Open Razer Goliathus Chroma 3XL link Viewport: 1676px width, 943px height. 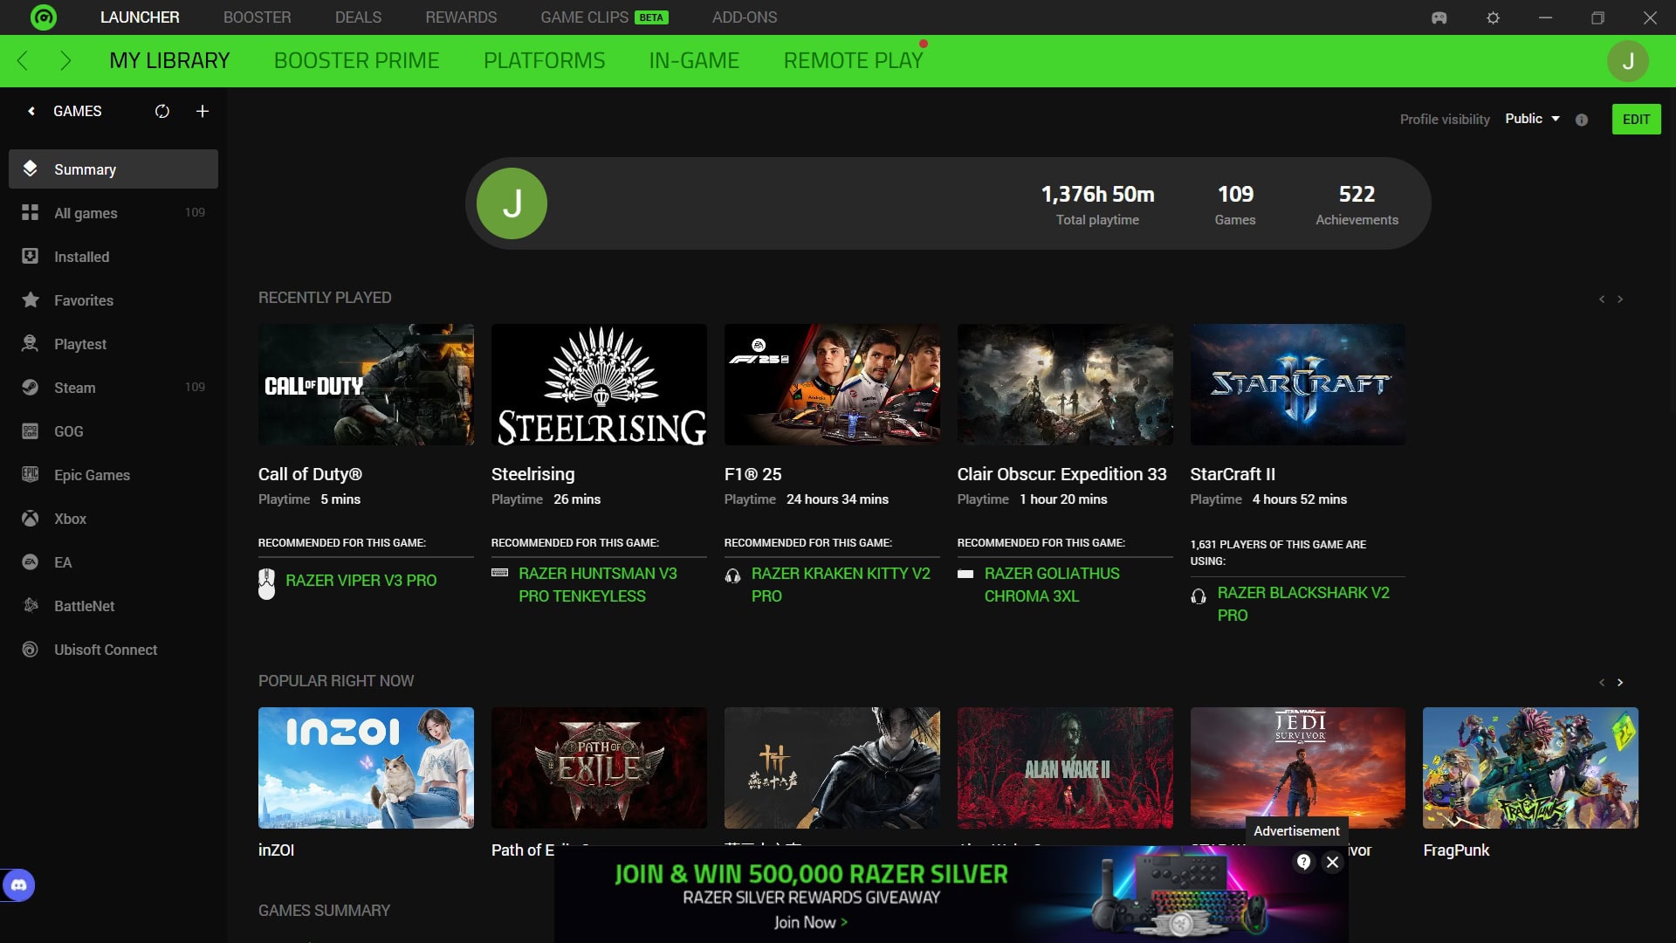[x=1052, y=585]
